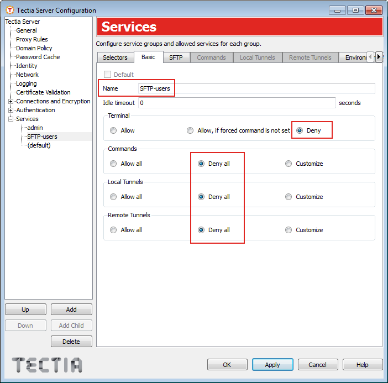Expand the Authentication tree node
388x383 pixels.
[x=11, y=110]
